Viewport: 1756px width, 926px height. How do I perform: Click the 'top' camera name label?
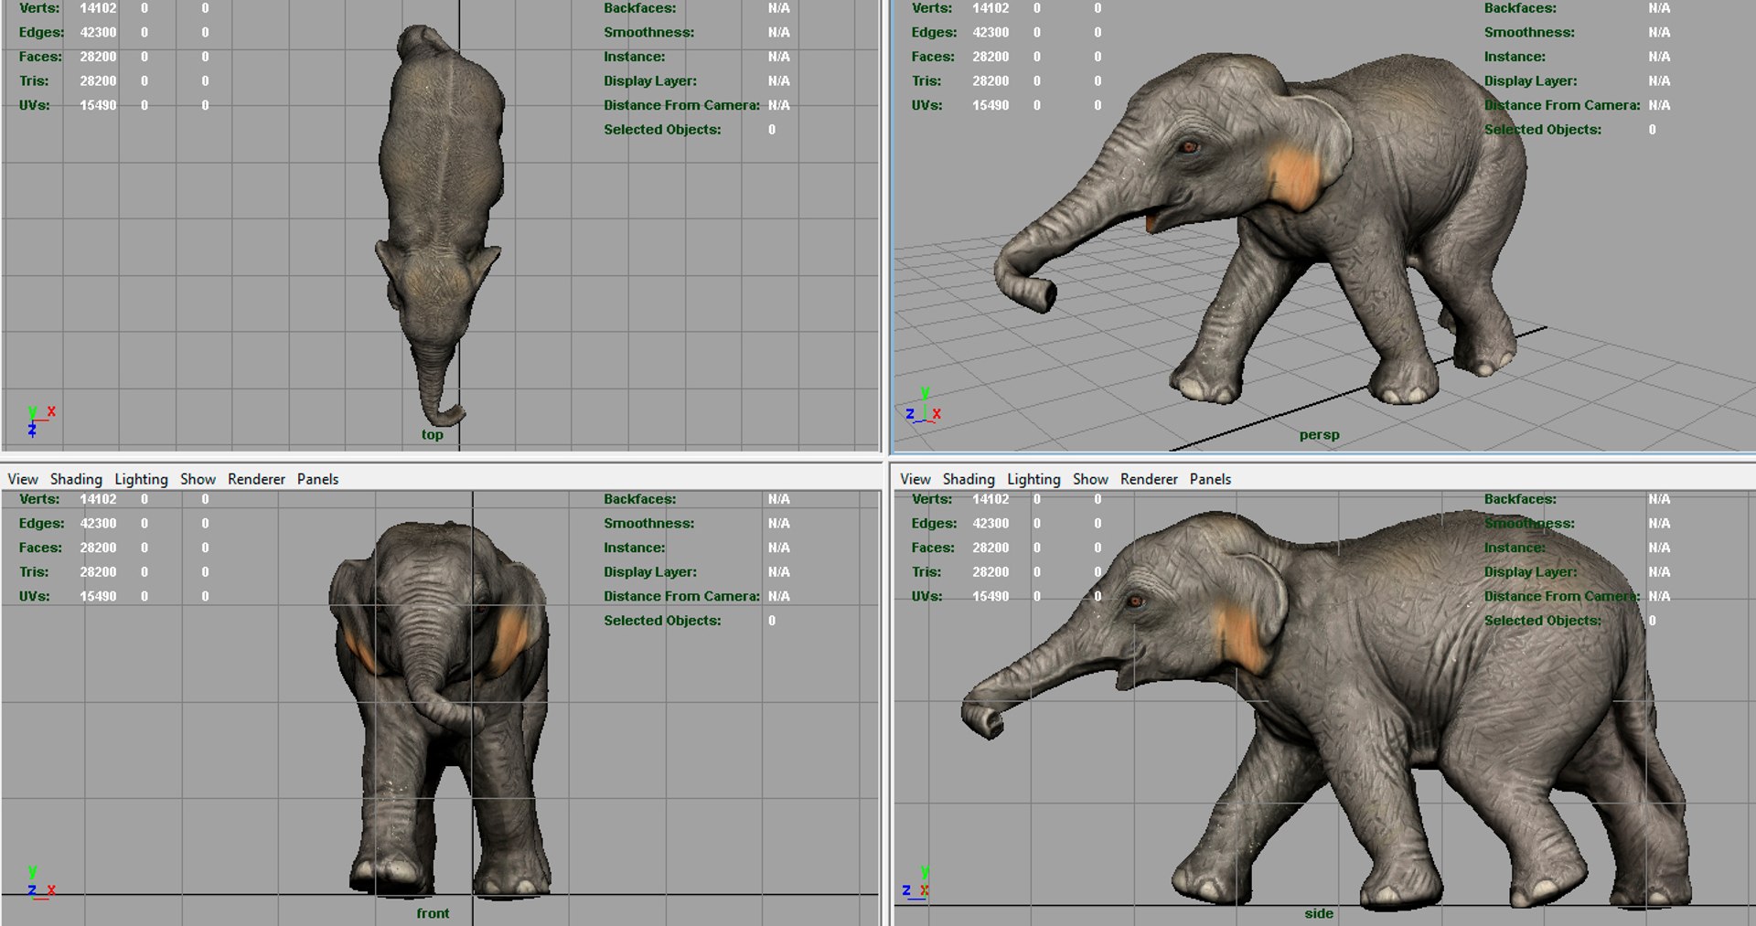click(433, 435)
